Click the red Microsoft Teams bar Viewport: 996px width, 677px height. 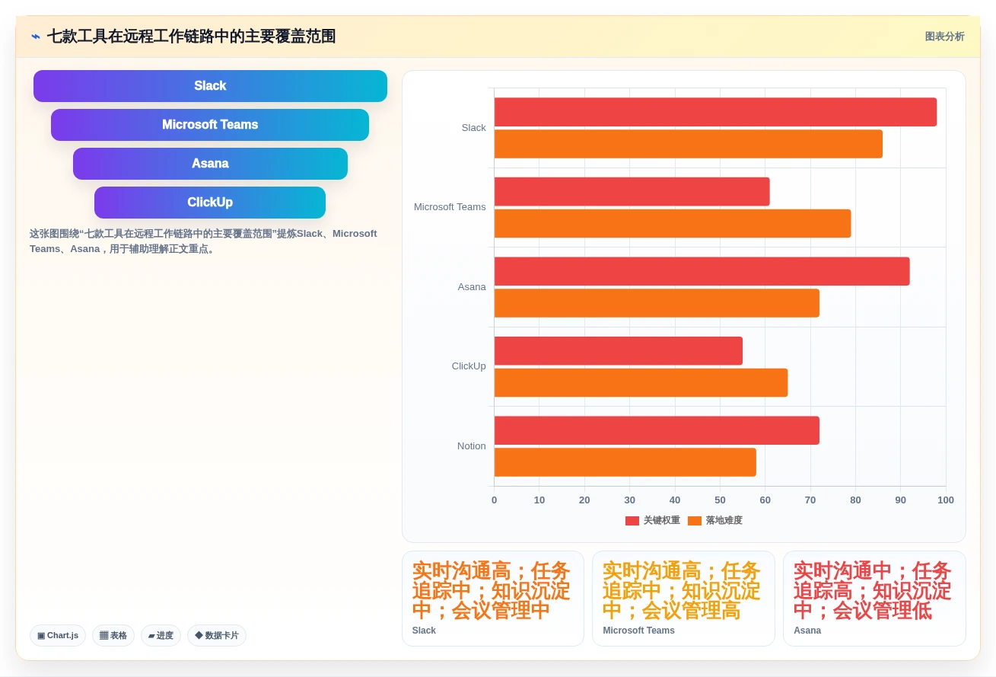click(x=632, y=191)
